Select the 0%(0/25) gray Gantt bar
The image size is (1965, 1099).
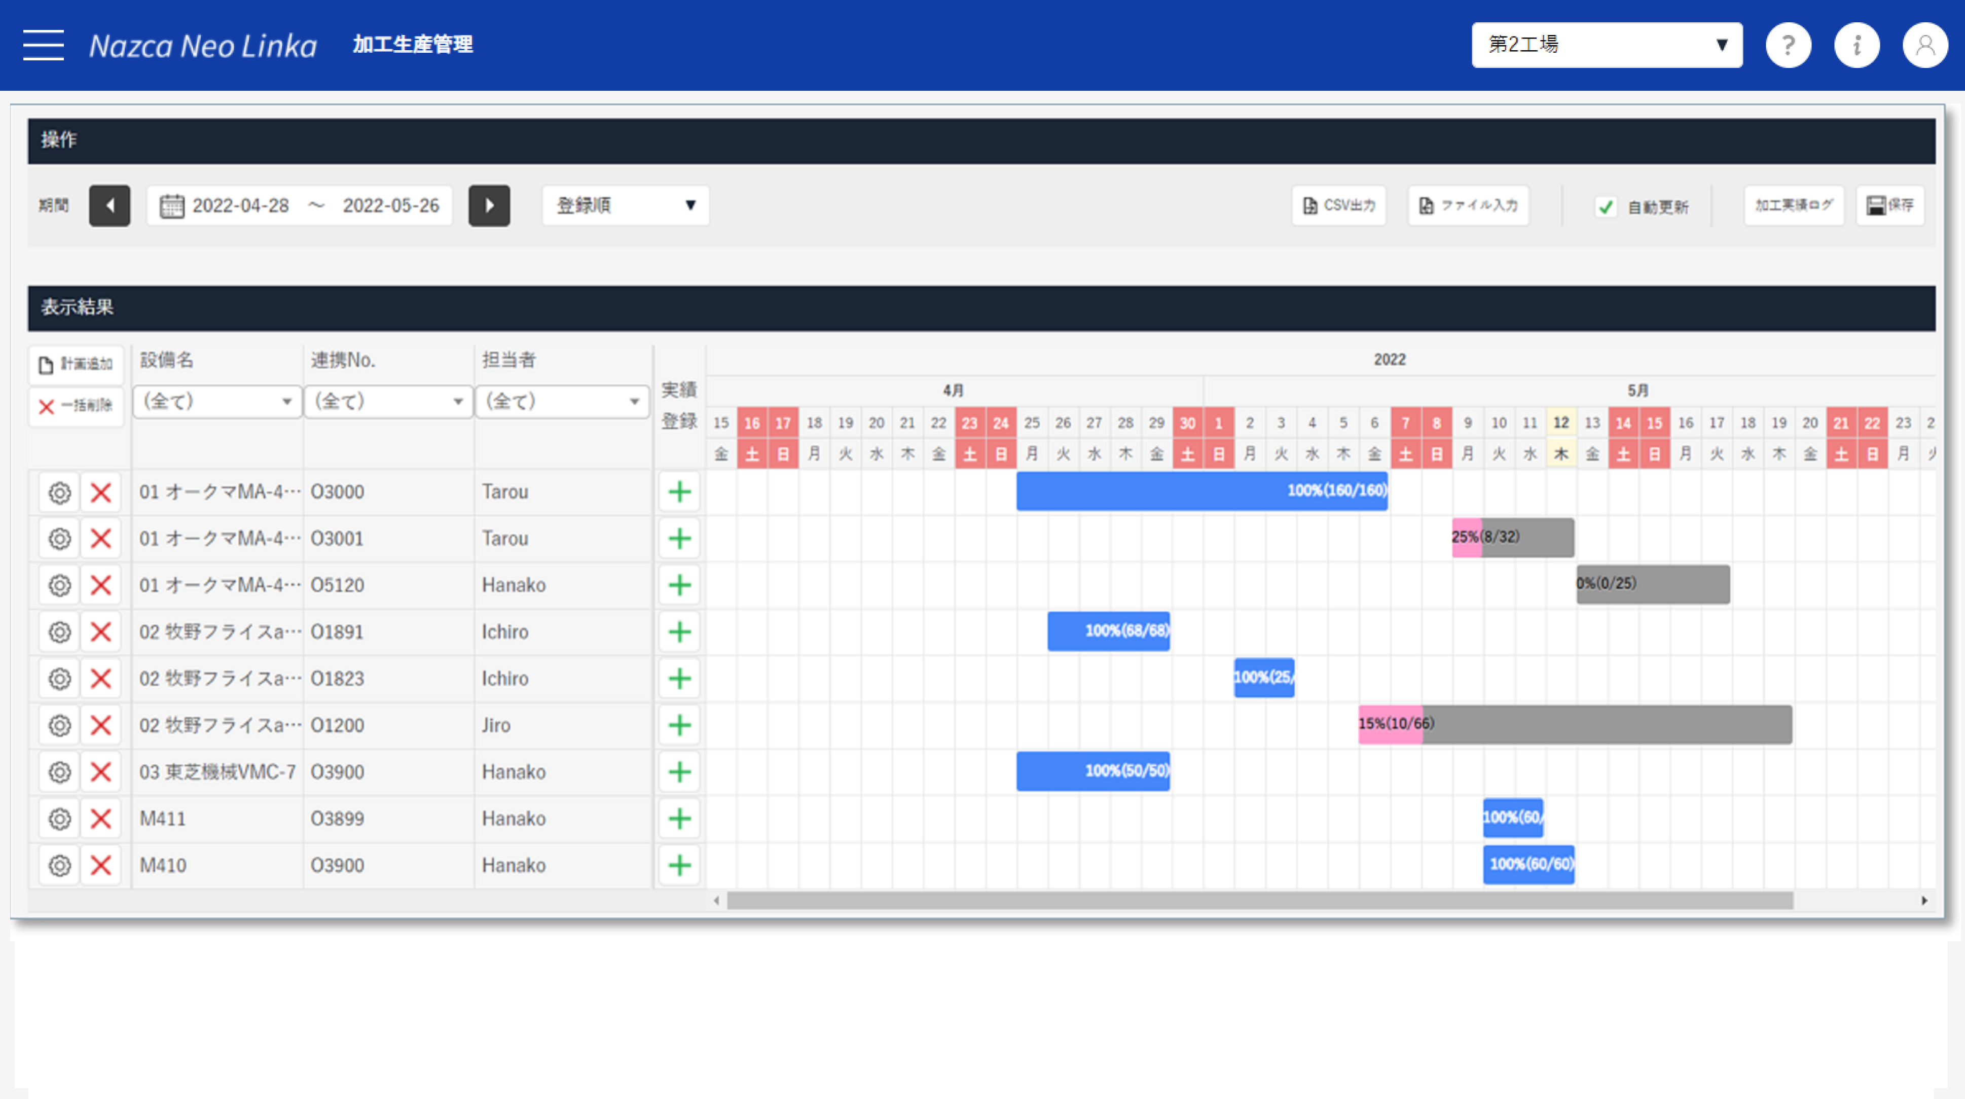(x=1653, y=584)
